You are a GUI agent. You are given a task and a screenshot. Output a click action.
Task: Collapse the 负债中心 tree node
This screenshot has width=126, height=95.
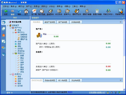tap(10, 74)
